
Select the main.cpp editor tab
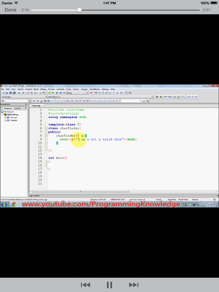(x=36, y=105)
